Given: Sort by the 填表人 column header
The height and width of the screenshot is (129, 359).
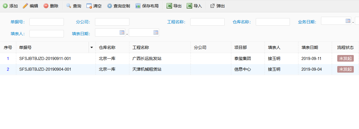Looking at the screenshot, I should click(x=281, y=48).
